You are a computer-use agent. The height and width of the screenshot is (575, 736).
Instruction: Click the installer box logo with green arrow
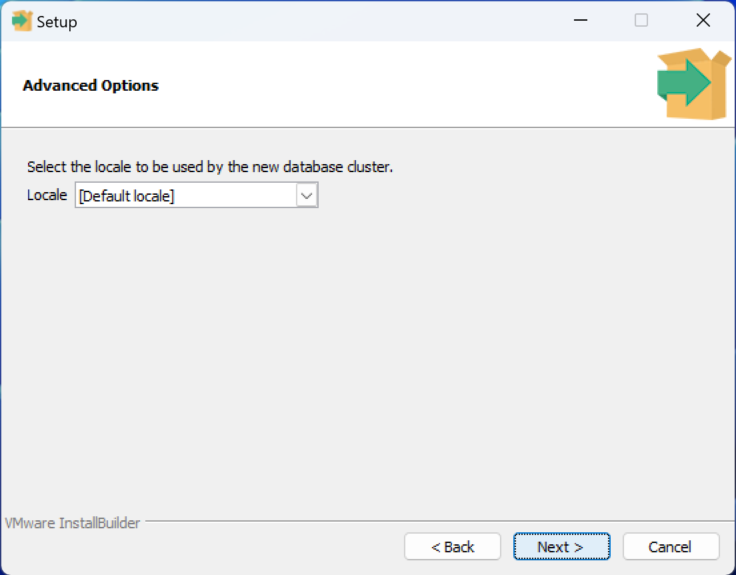coord(693,84)
